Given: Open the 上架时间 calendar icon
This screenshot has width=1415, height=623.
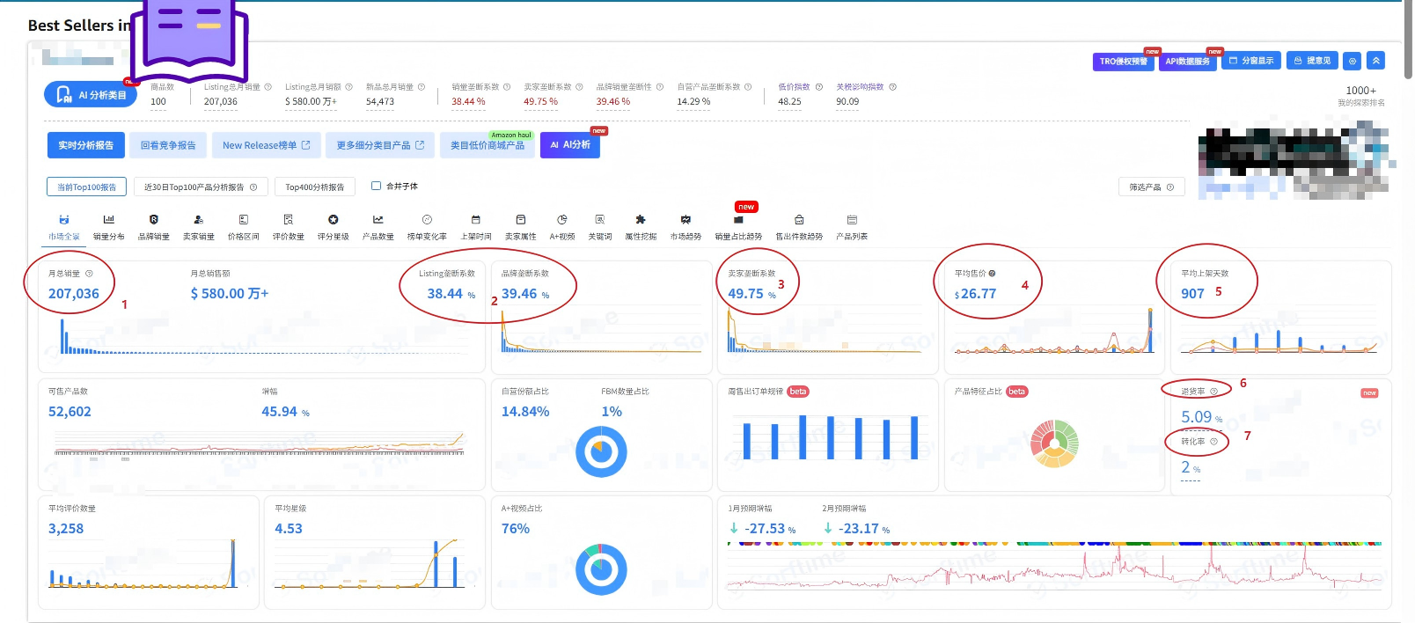Looking at the screenshot, I should click(x=475, y=220).
